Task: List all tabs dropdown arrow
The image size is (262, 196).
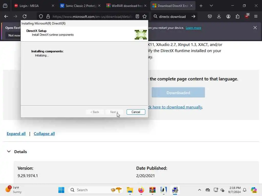Action: (x=211, y=6)
